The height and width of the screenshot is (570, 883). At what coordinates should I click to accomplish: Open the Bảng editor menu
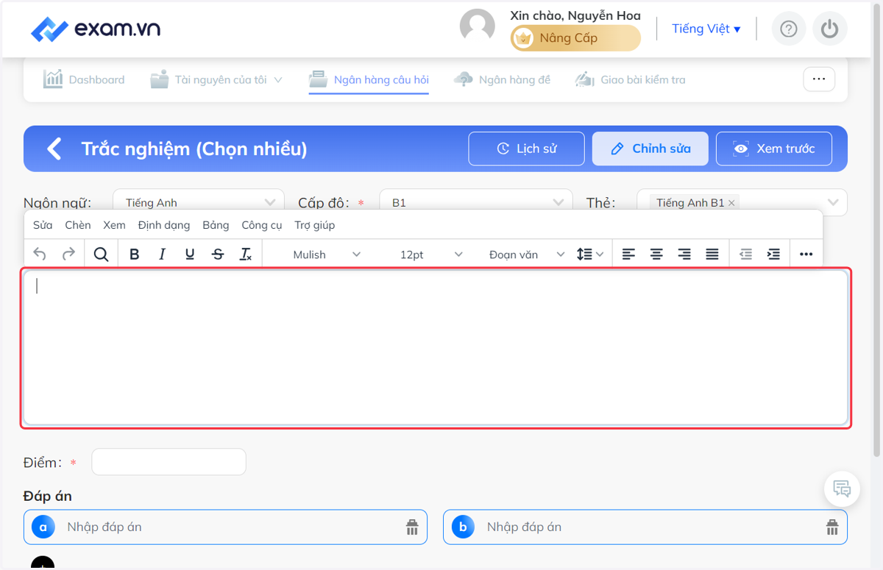(216, 225)
